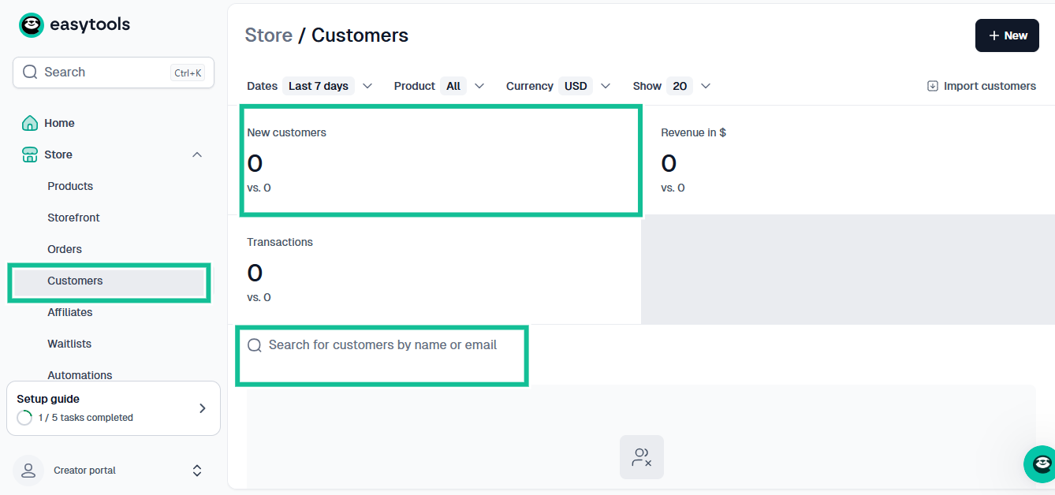Click the Setup guide progress circle
The image size is (1055, 495).
(x=24, y=418)
